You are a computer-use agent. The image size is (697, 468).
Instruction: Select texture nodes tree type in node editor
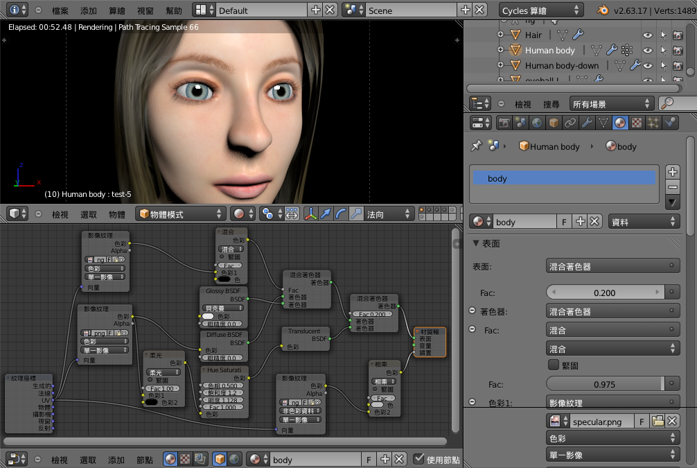pos(185,459)
